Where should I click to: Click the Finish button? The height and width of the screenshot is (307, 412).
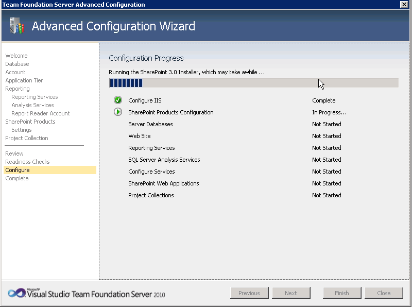pos(342,293)
